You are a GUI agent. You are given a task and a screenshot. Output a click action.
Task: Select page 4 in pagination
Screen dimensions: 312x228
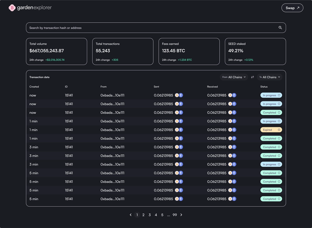click(156, 215)
